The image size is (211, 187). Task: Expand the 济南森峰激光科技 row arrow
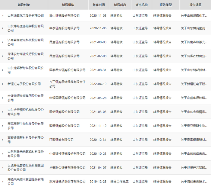(2, 42)
